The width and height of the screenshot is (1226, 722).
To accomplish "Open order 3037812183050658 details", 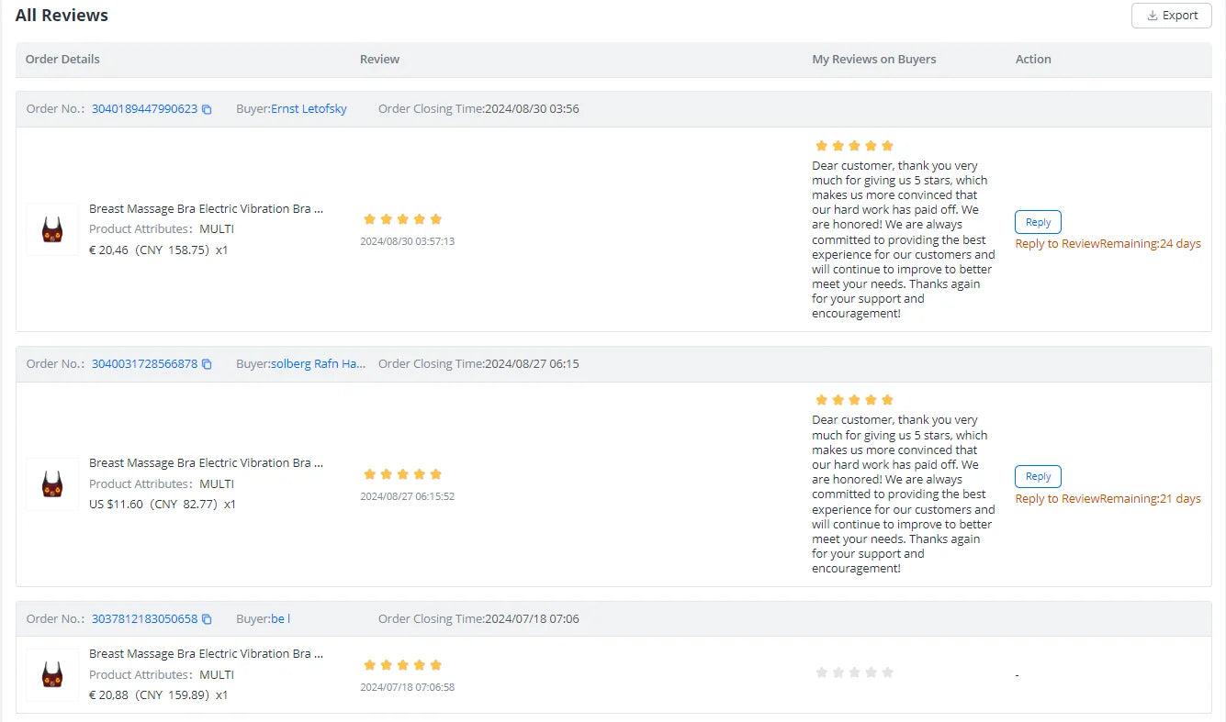I will pos(144,619).
